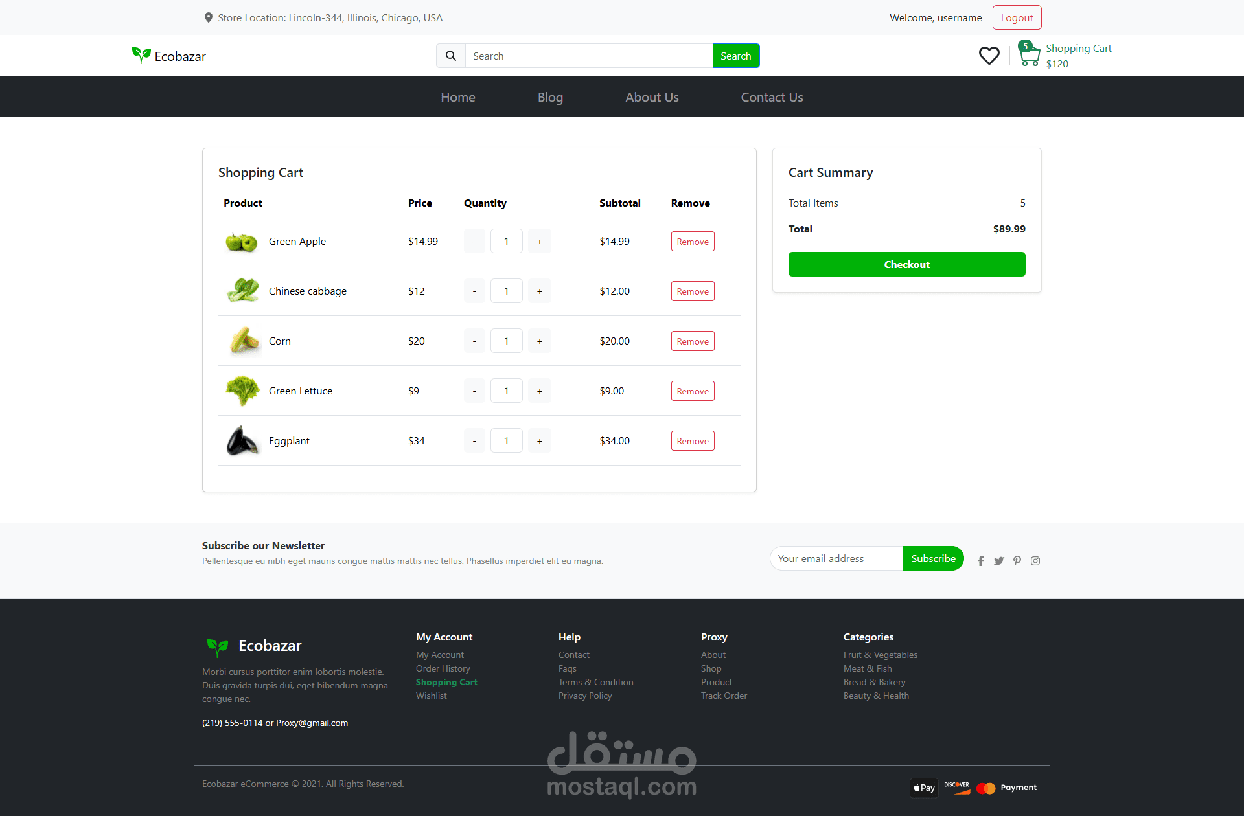Image resolution: width=1244 pixels, height=816 pixels.
Task: Decrease Corn quantity with minus
Action: tap(474, 341)
